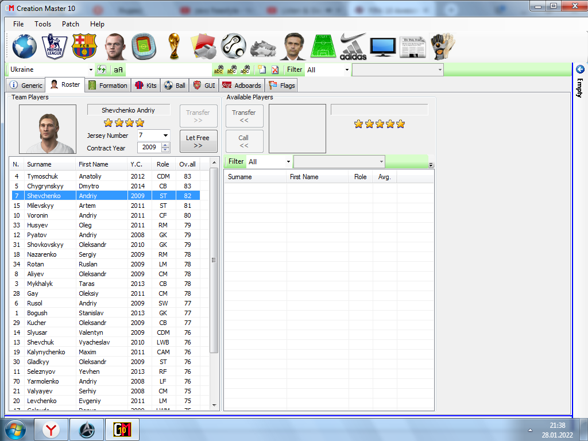The height and width of the screenshot is (441, 588).
Task: Open the Jersey Number dropdown
Action: (x=165, y=136)
